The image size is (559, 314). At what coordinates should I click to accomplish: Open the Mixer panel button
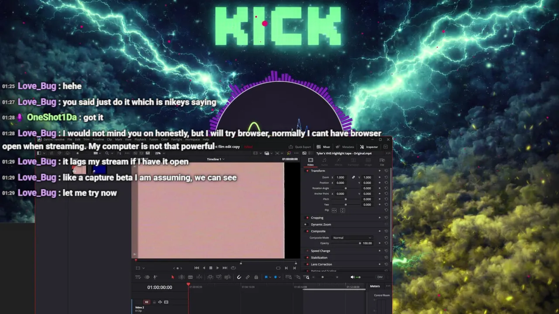[x=324, y=147]
